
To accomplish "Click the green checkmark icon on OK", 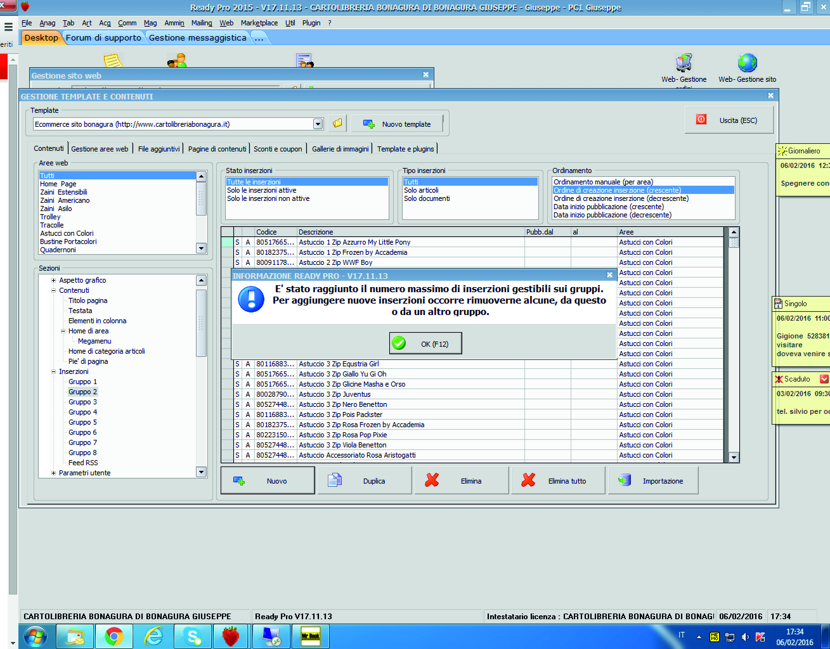I will [x=399, y=344].
